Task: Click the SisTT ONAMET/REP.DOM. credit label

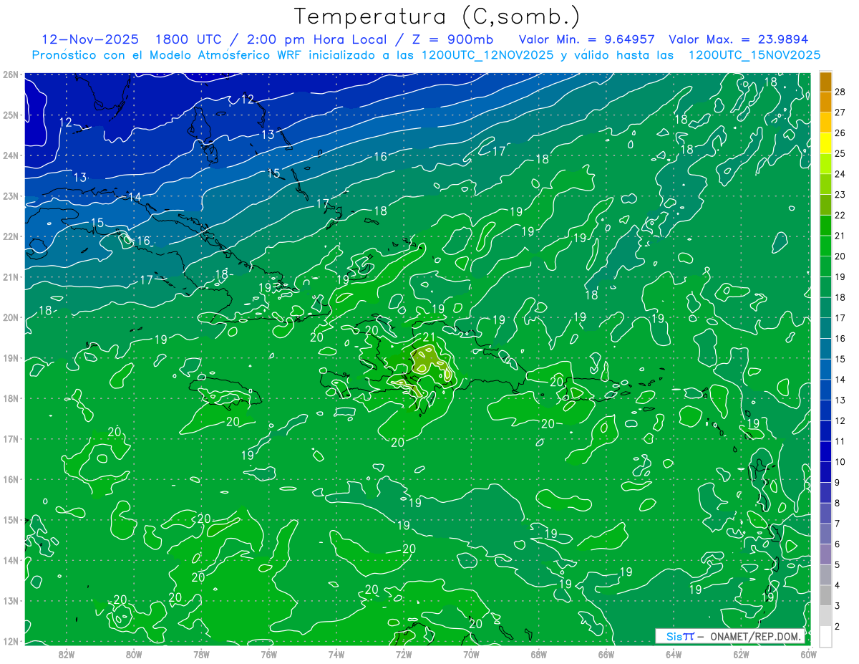Action: click(x=730, y=636)
